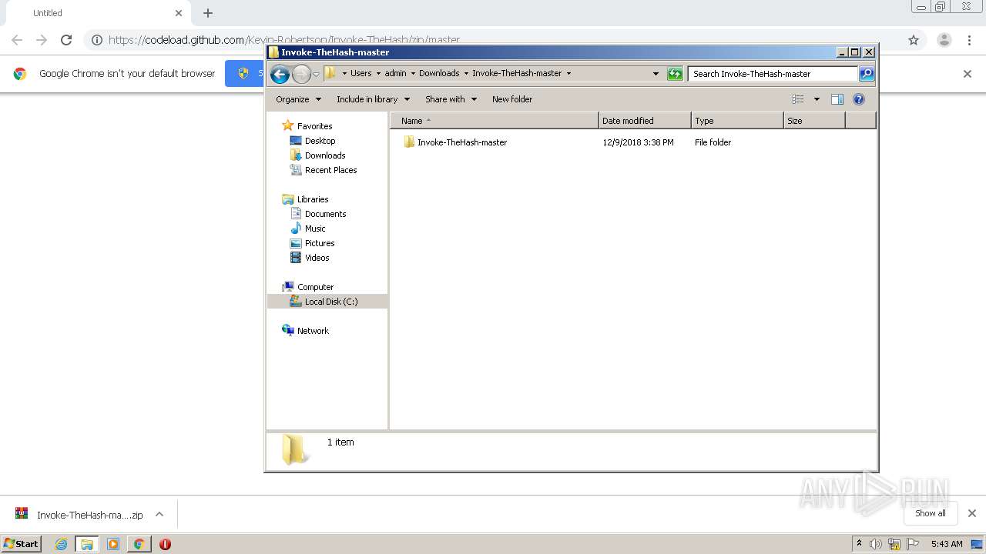Click Windows Explorer taskbar icon

[87, 544]
